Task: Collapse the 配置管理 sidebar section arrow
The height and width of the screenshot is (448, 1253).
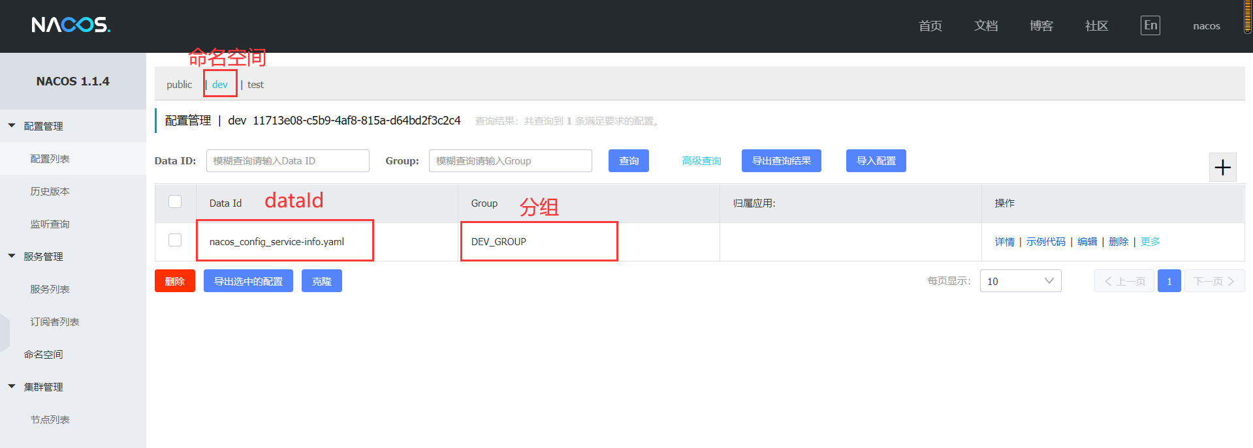Action: pos(12,125)
